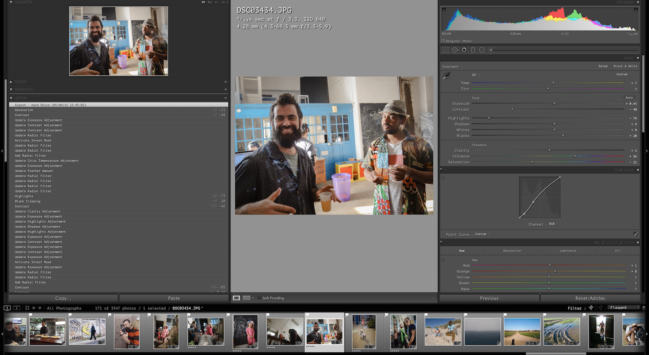649x355 pixels.
Task: Enable the Soft Proofing checkbox
Action: coord(259,298)
